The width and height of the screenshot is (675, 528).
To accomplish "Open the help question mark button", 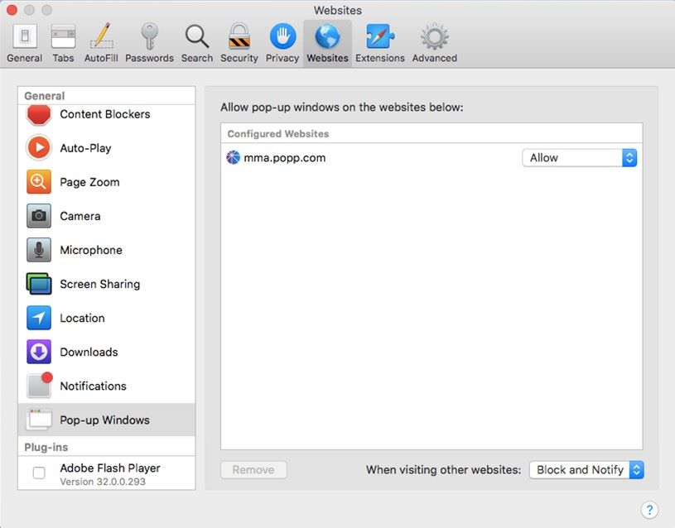I will (x=649, y=510).
